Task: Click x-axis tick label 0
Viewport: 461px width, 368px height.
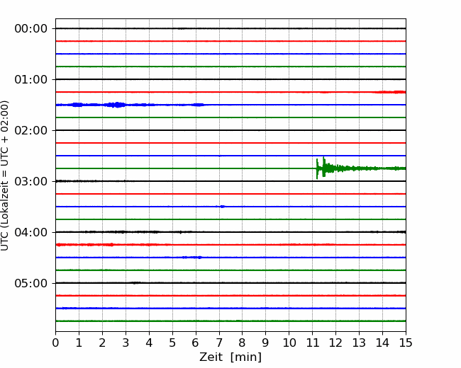Action: pyautogui.click(x=55, y=343)
